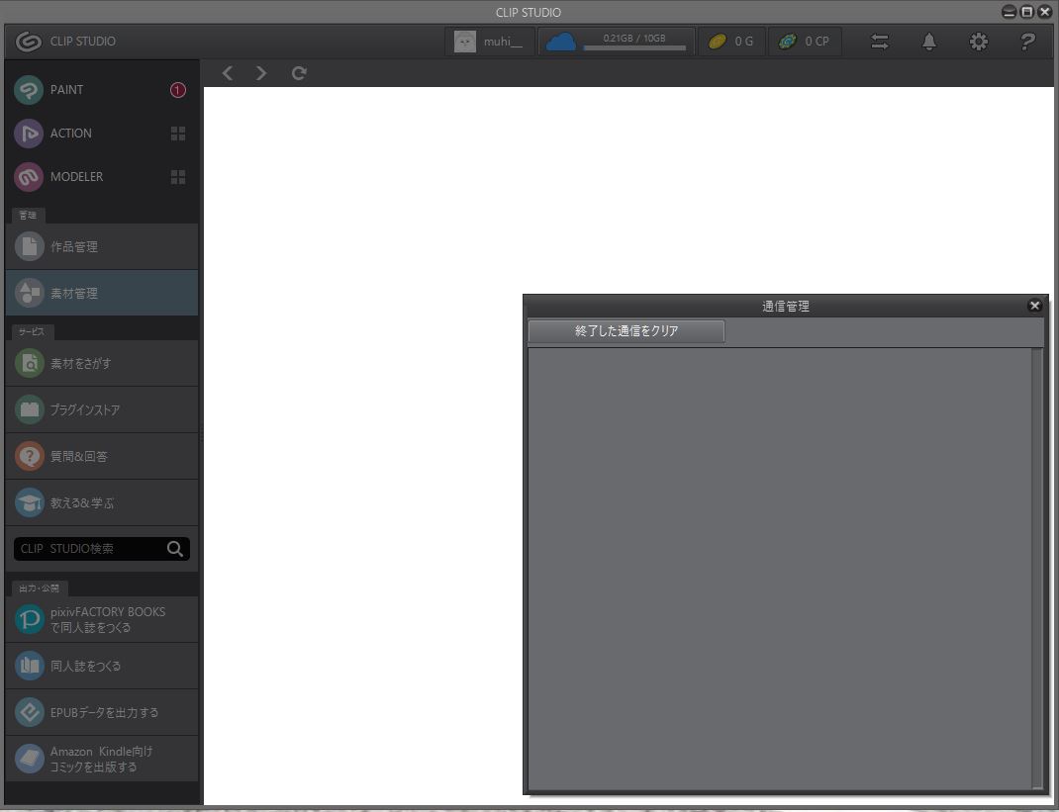Click the 通信管理 panel vertical scrollbar
This screenshot has height=812, width=1059.
pos(1036,564)
